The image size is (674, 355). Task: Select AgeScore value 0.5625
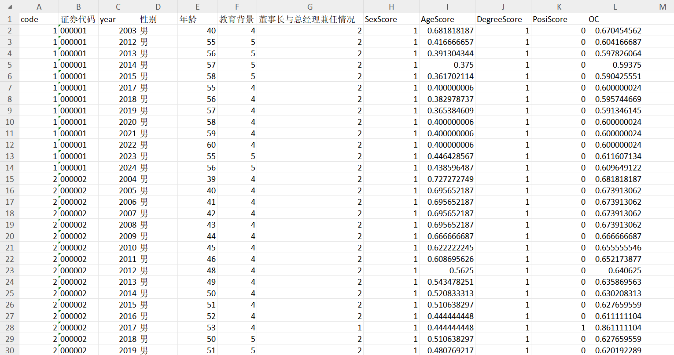[447, 271]
